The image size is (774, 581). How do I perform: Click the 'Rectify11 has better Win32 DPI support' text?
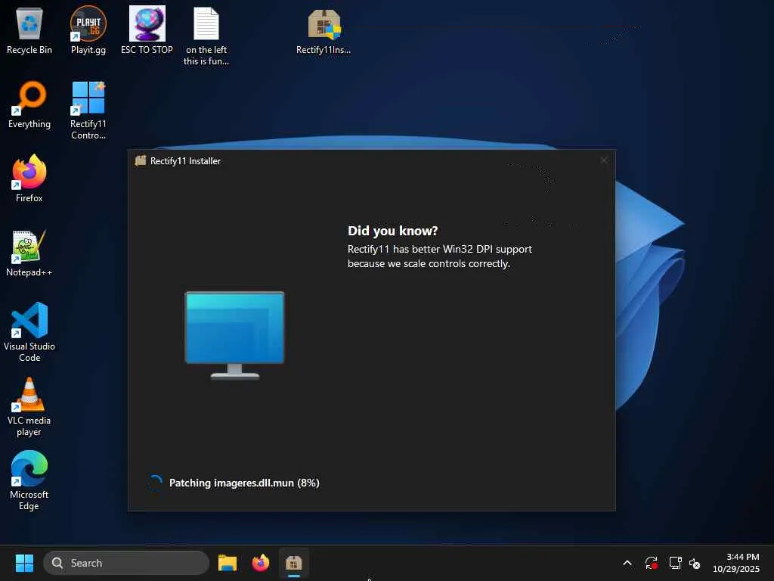point(439,249)
